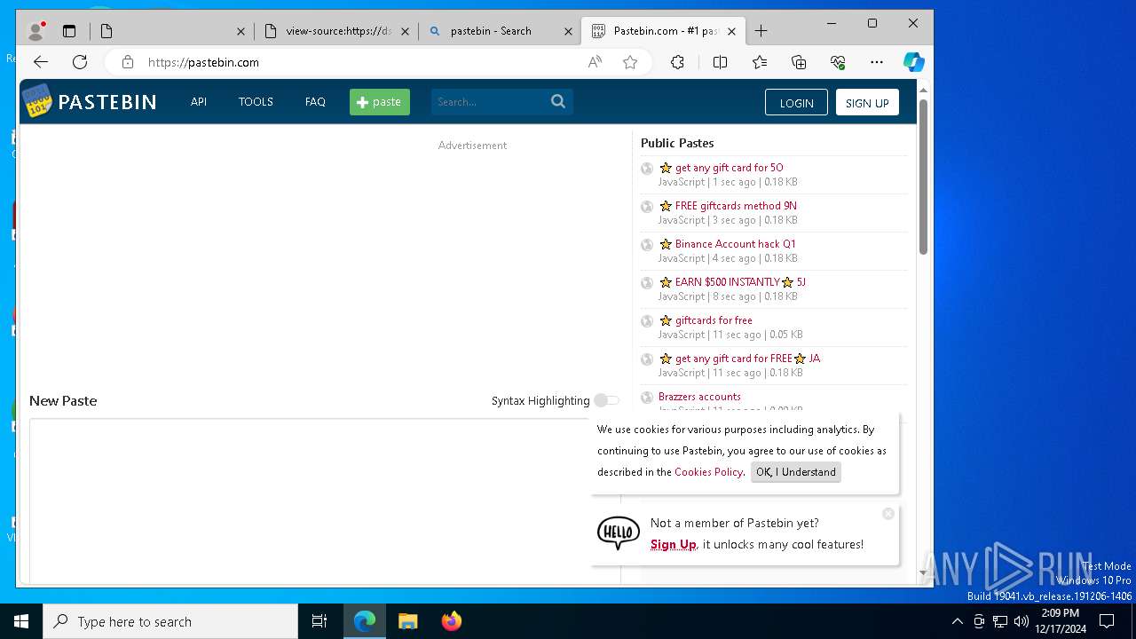Close the Not a member popup

click(888, 514)
